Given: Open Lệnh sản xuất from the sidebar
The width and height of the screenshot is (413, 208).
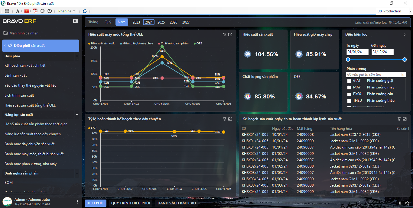Looking at the screenshot, I should click(16, 75).
